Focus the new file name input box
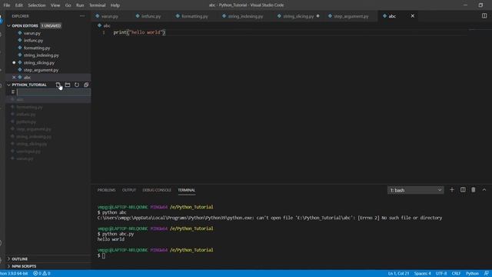 point(54,92)
